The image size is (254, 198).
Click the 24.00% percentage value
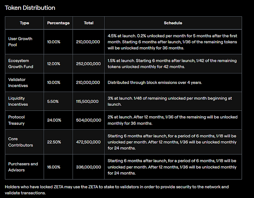tap(54, 120)
